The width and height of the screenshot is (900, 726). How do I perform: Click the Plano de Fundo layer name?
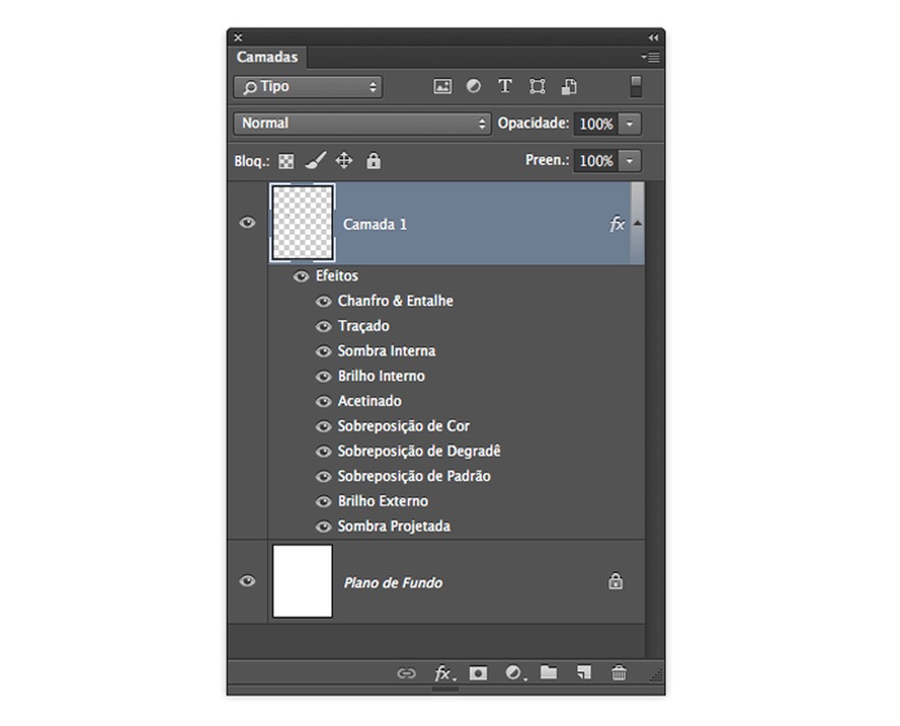point(393,582)
